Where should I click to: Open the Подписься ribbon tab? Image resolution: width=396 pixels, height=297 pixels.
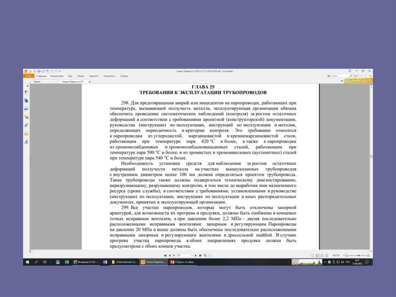click(x=109, y=76)
